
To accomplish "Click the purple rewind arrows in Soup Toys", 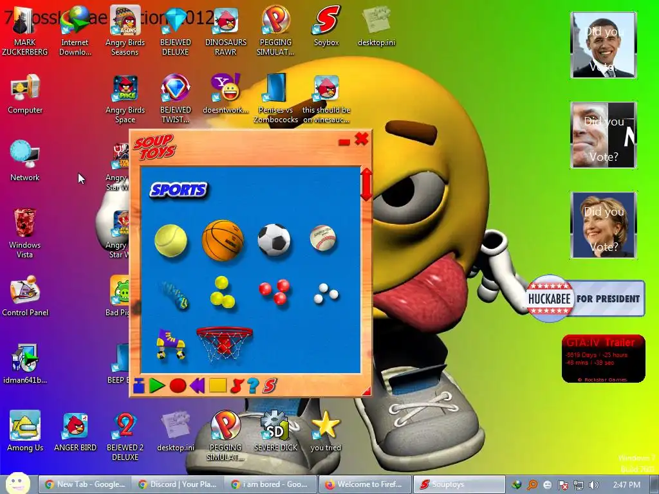I will [x=198, y=385].
